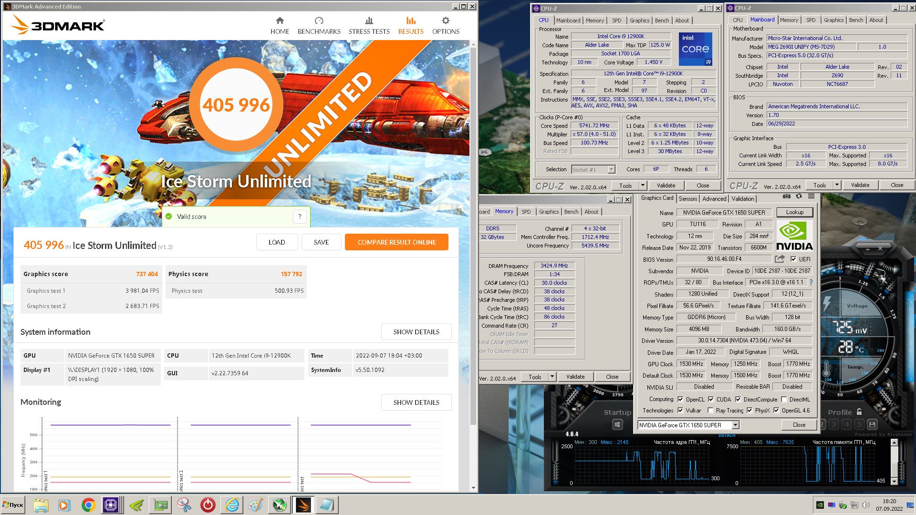Toggle the OpenGL 4.6 checkbox in GPU-Z
The width and height of the screenshot is (916, 515).
tap(776, 410)
